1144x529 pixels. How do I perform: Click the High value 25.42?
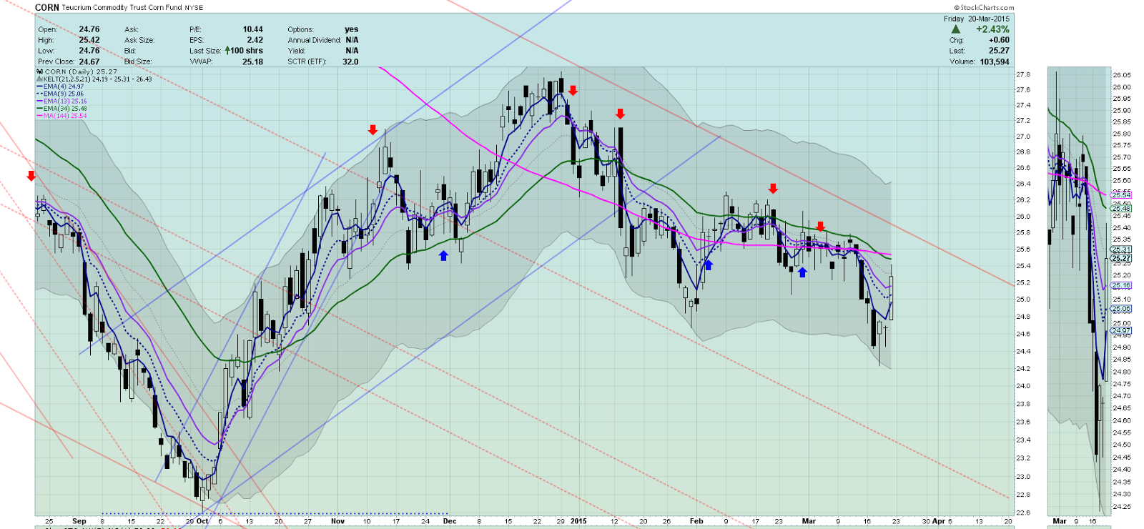[89, 40]
